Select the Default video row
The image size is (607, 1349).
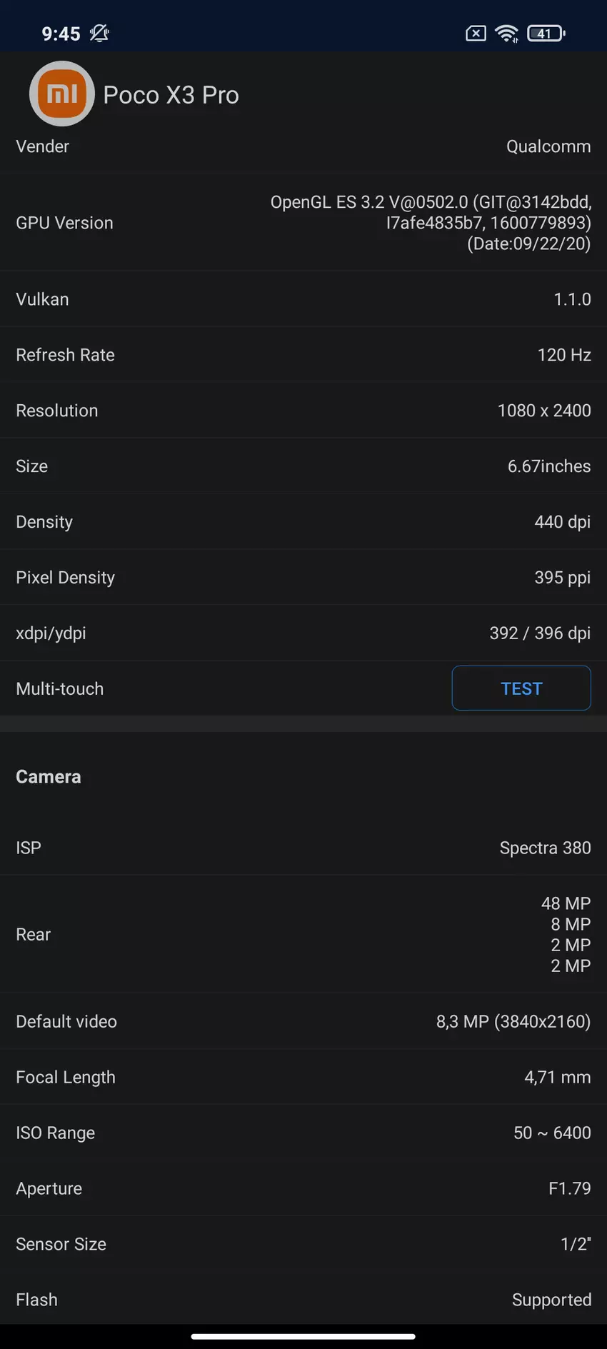pos(303,1021)
